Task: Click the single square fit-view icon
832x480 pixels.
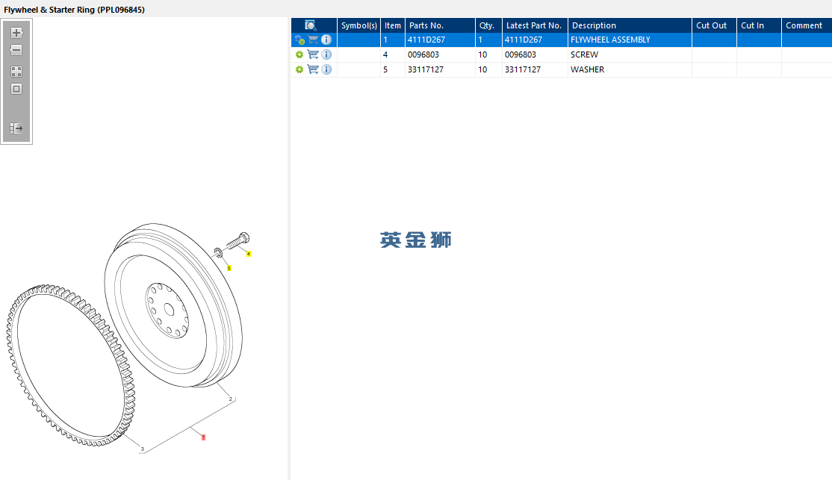Action: tap(16, 89)
